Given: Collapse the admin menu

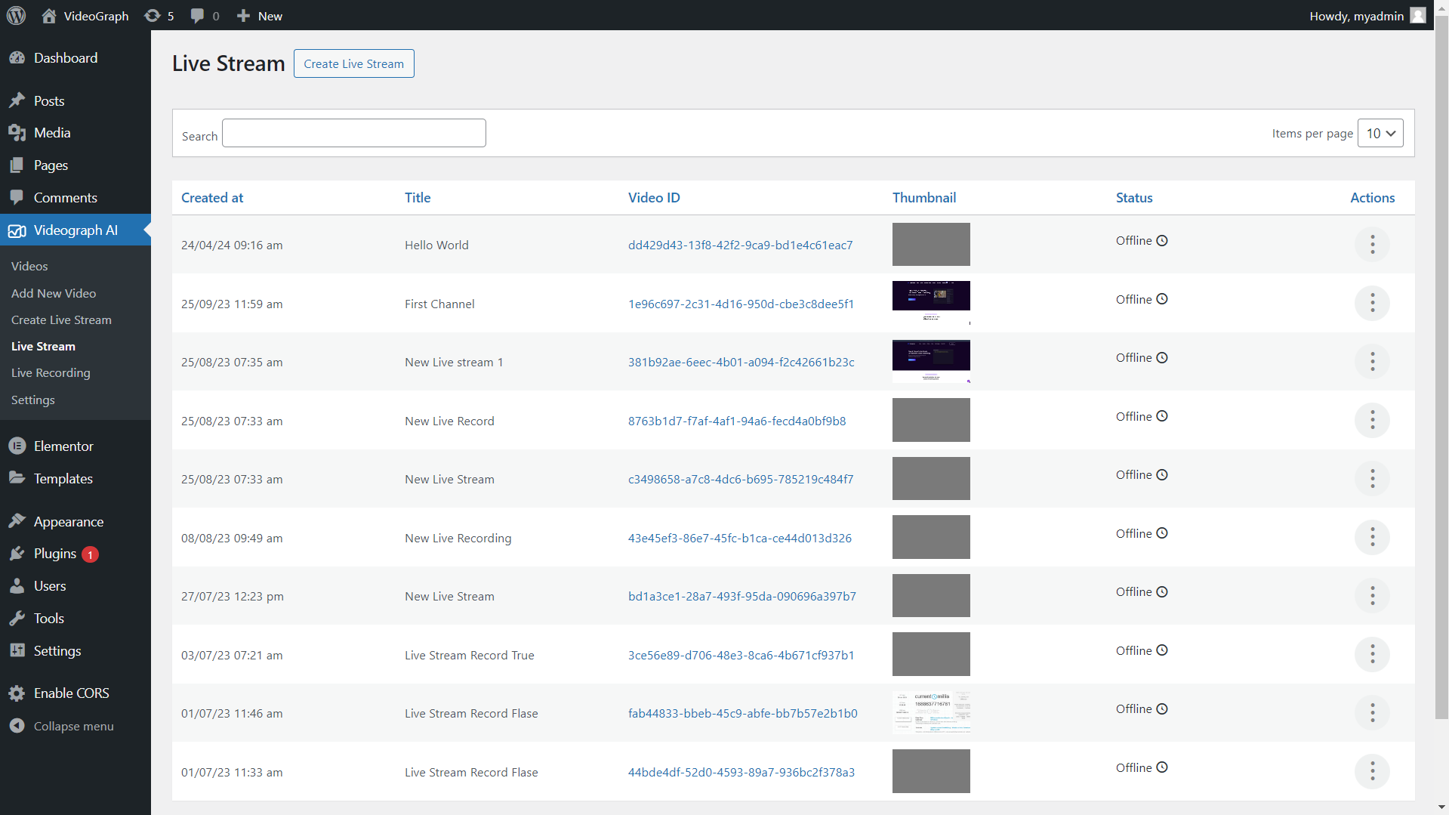Looking at the screenshot, I should [18, 726].
